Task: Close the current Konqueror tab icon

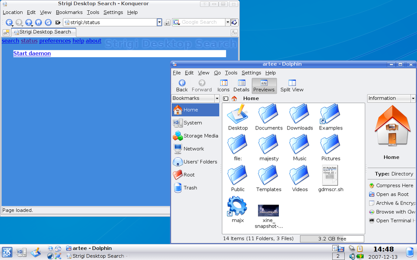Action: tap(234, 32)
